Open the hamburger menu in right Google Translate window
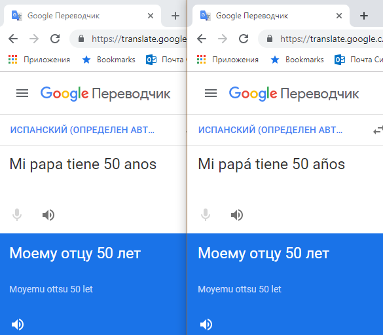 coord(211,93)
